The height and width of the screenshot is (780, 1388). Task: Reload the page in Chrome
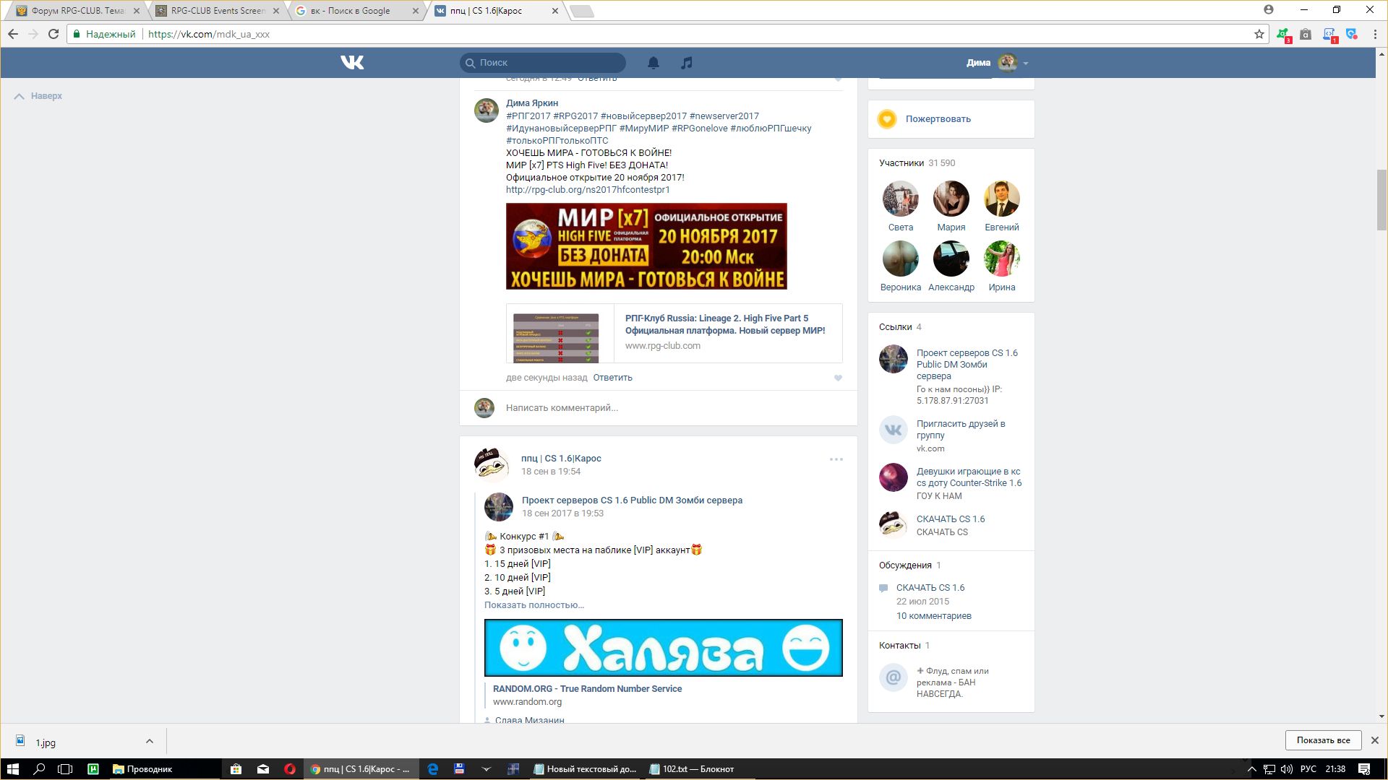[53, 34]
